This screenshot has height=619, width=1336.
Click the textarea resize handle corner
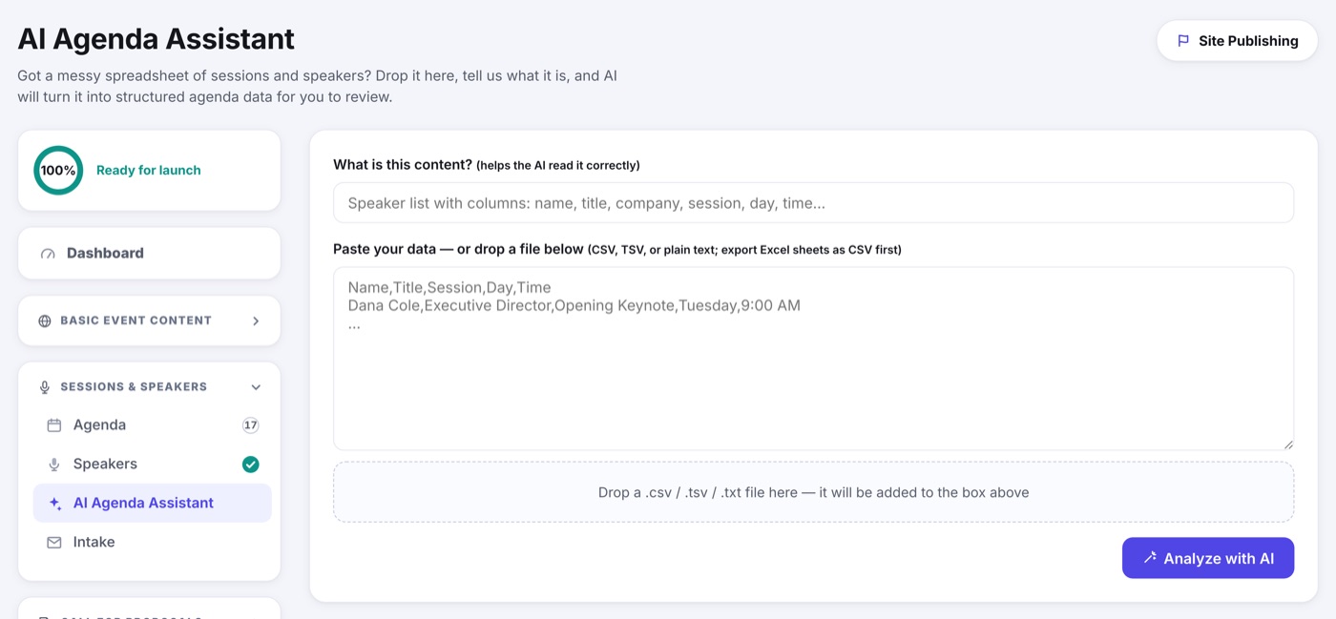1288,444
